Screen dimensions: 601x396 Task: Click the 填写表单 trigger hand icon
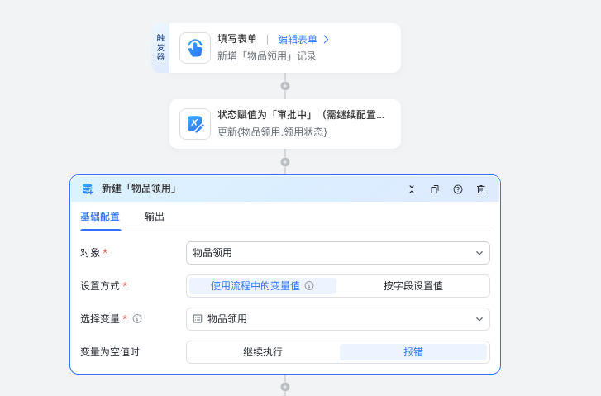[x=195, y=48]
